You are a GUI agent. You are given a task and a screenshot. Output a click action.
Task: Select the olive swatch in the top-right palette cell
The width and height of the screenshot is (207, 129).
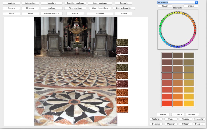(189, 55)
